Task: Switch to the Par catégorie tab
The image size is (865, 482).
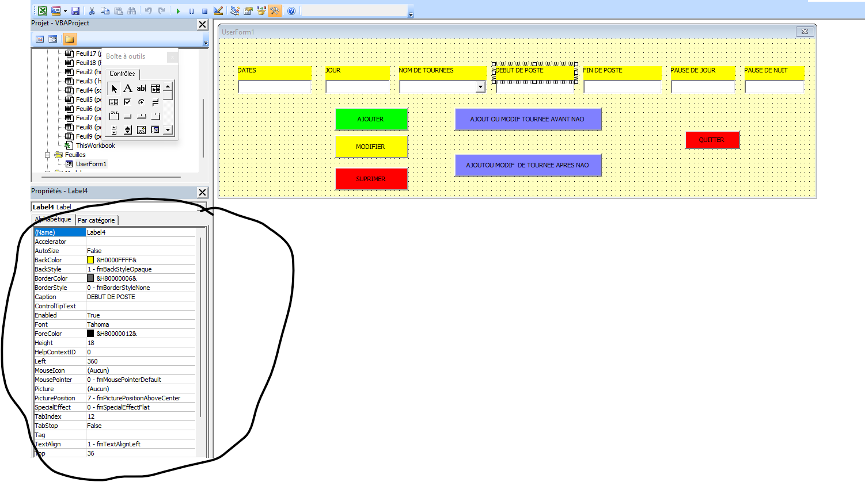Action: 96,220
